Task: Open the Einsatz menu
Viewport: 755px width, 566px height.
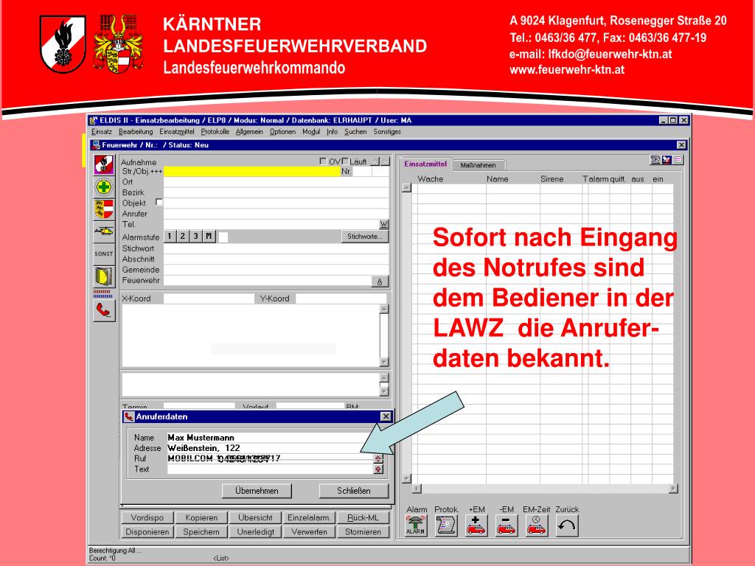Action: click(x=102, y=132)
